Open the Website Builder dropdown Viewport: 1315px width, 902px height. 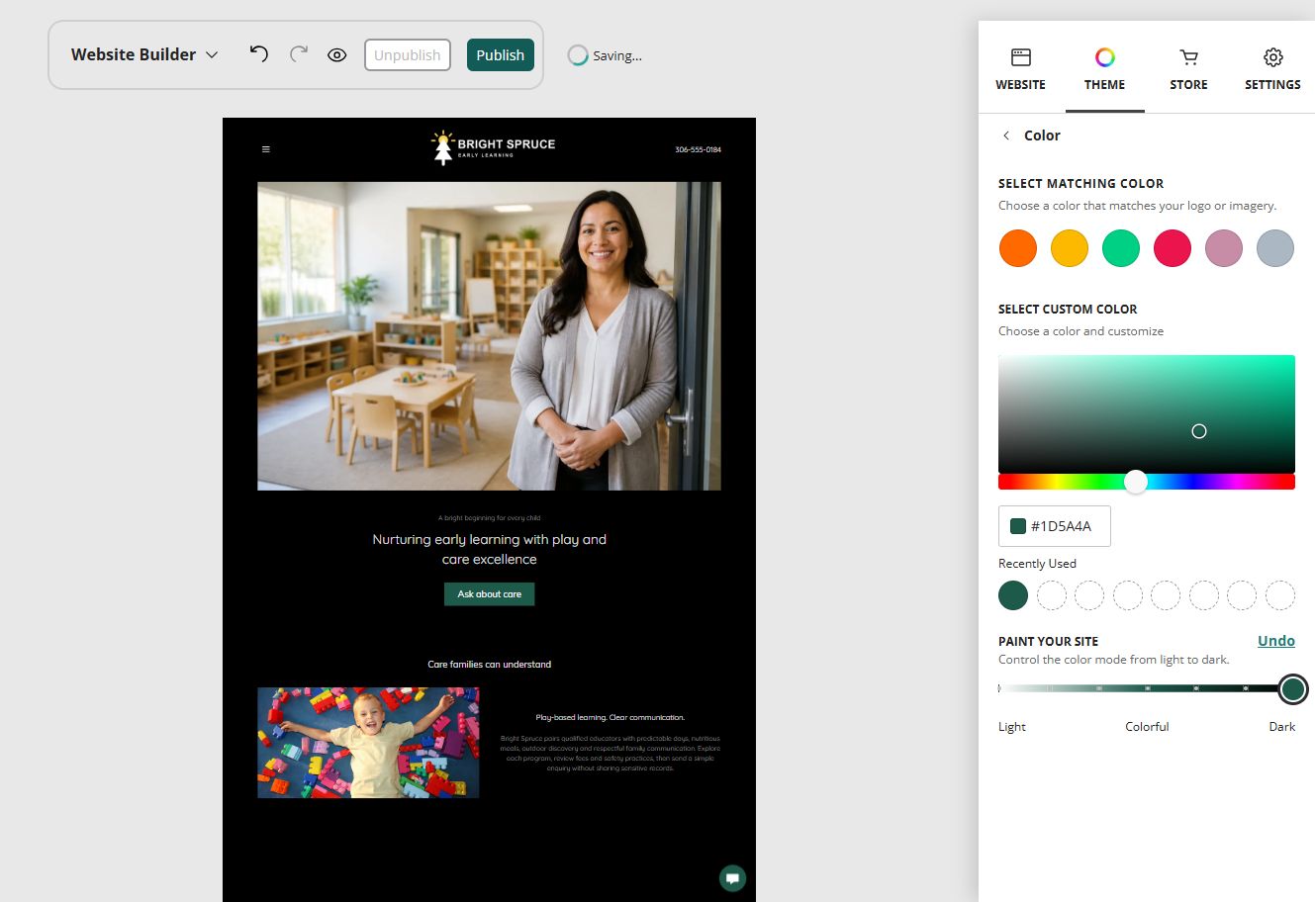pos(143,54)
